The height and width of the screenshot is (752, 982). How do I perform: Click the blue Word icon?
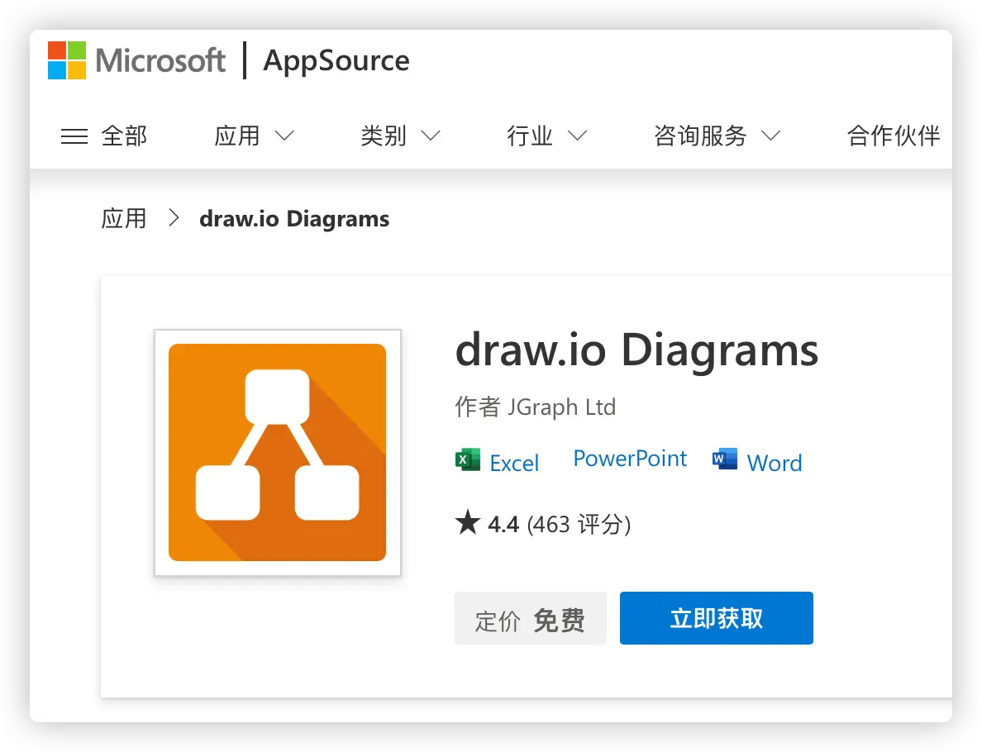point(725,459)
